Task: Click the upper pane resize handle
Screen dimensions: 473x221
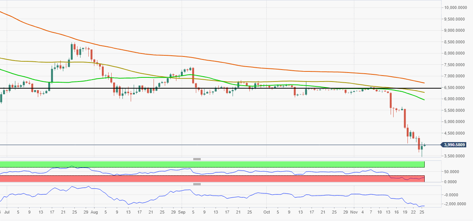Action: coord(197,159)
